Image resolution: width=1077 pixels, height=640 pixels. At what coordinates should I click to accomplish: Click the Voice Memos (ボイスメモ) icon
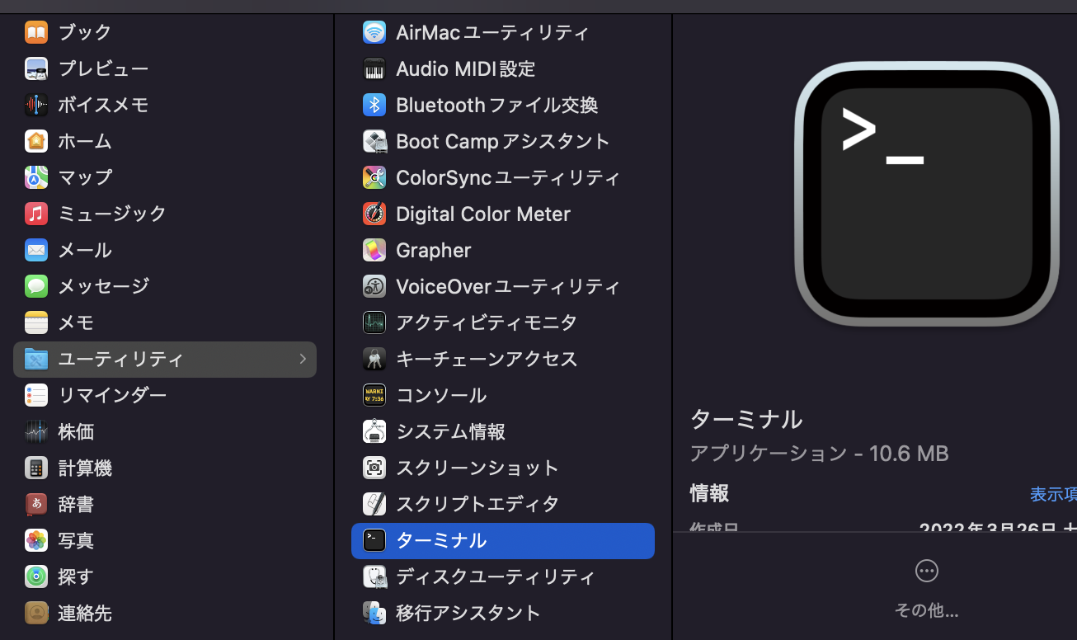36,106
